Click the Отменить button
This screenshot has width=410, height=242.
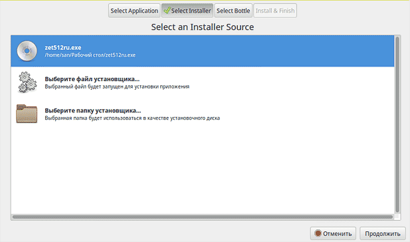pos(333,233)
